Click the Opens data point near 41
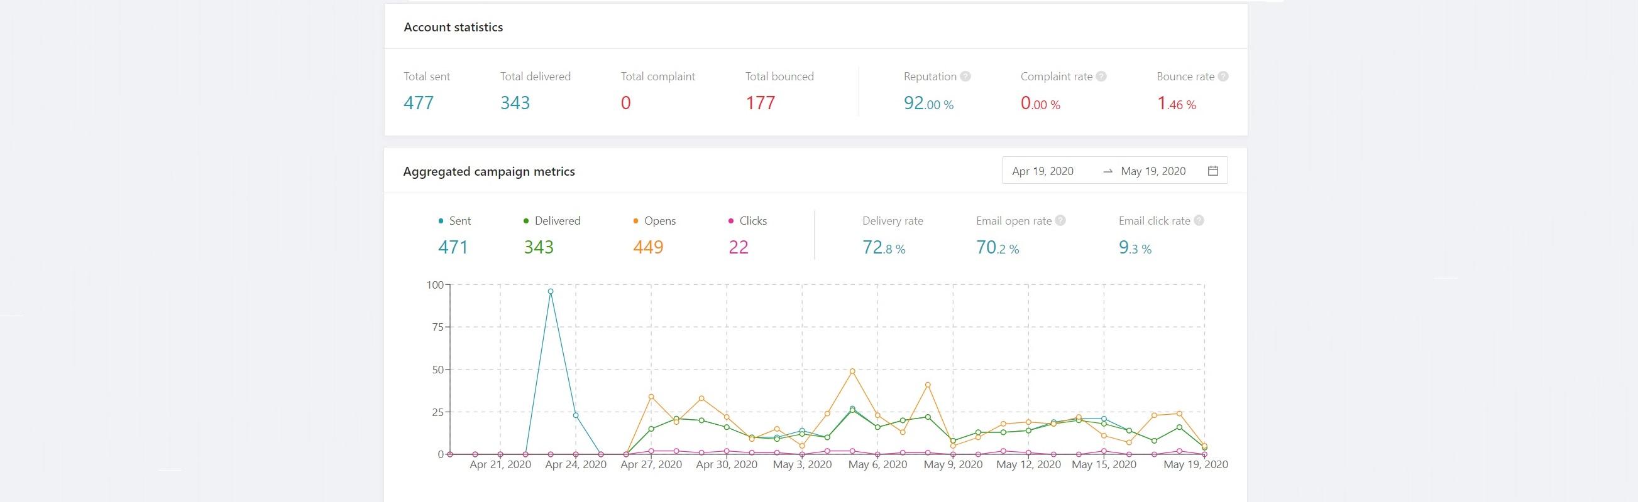Image resolution: width=1638 pixels, height=502 pixels. tap(928, 385)
